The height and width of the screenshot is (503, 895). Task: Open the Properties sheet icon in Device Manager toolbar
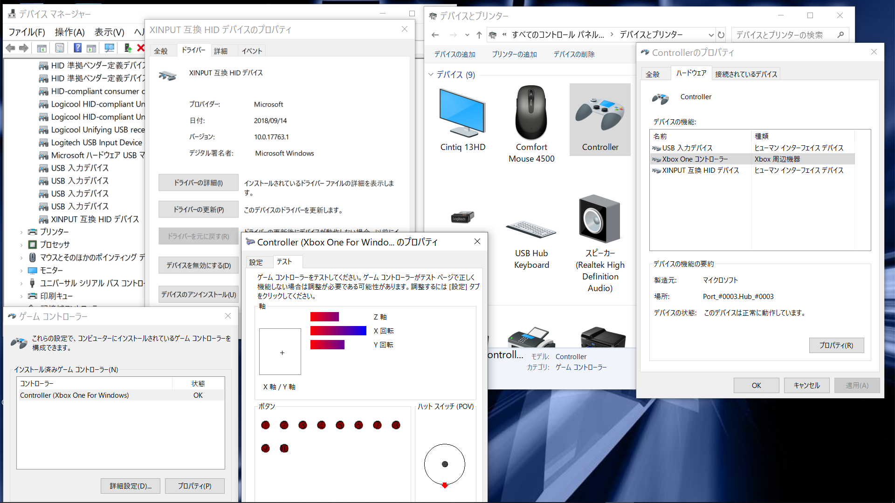coord(60,48)
